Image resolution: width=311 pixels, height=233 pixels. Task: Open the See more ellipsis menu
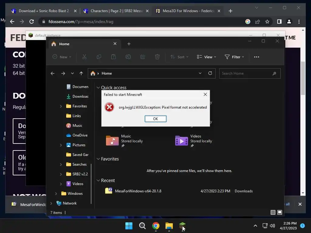(x=257, y=57)
